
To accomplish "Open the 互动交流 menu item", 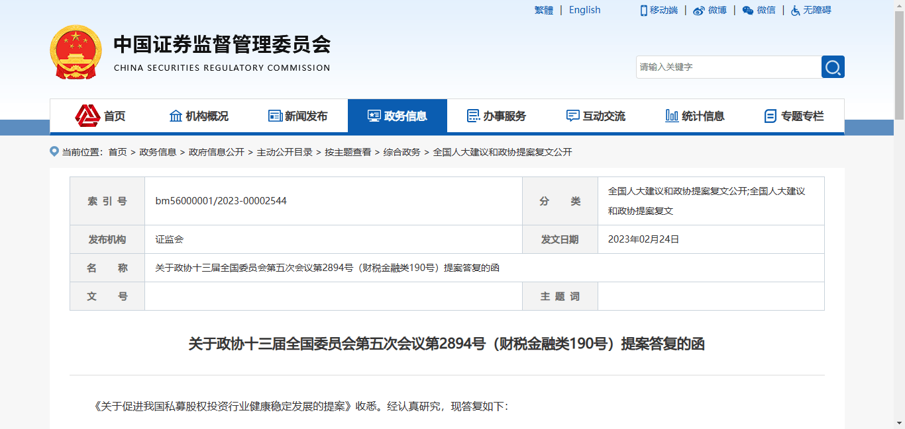I will coord(594,115).
